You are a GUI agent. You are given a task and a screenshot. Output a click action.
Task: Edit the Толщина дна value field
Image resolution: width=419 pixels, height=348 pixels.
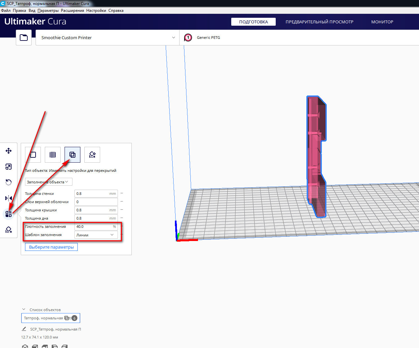click(x=96, y=218)
